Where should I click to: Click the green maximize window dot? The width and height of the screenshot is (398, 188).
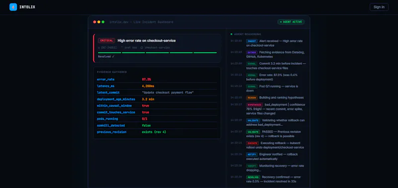[103, 22]
